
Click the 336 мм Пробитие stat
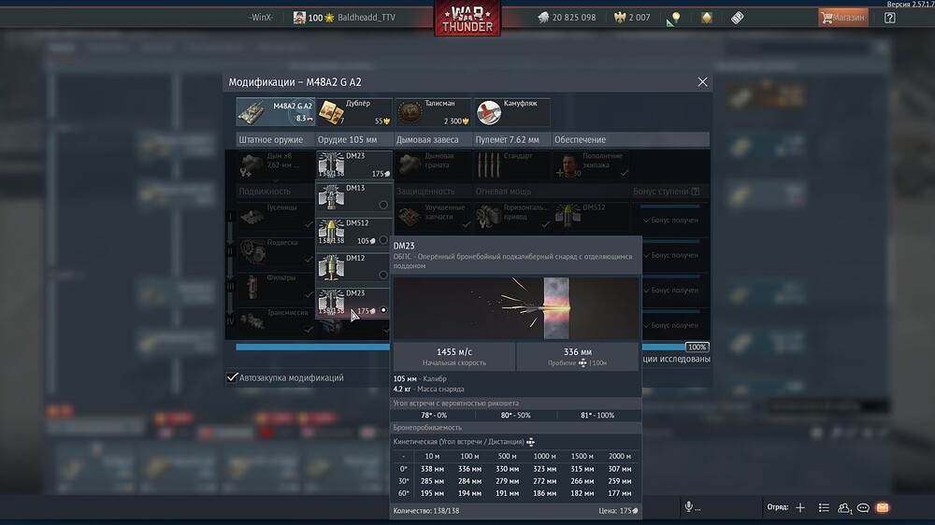point(577,356)
